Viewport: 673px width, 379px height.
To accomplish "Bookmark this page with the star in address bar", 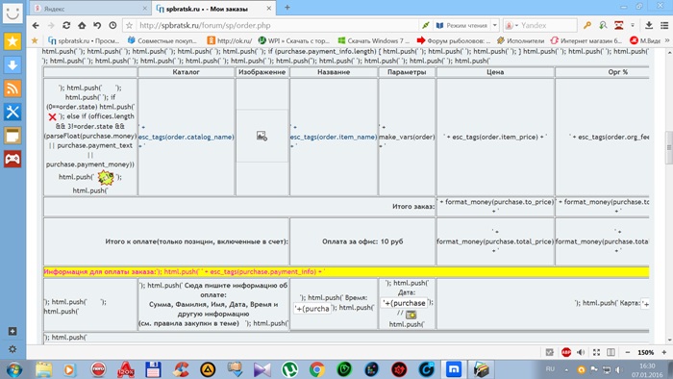I will pyautogui.click(x=129, y=26).
